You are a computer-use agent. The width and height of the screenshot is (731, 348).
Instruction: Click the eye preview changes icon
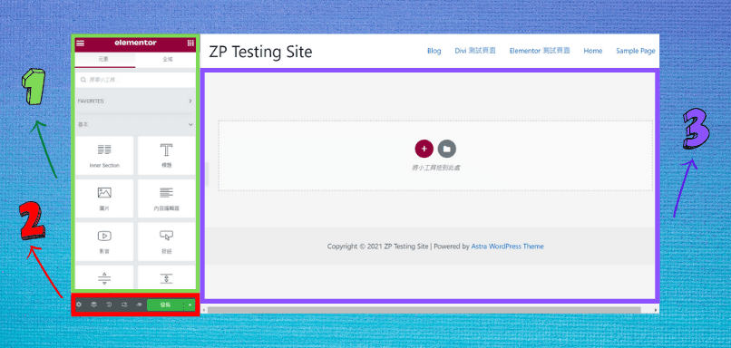pos(139,304)
